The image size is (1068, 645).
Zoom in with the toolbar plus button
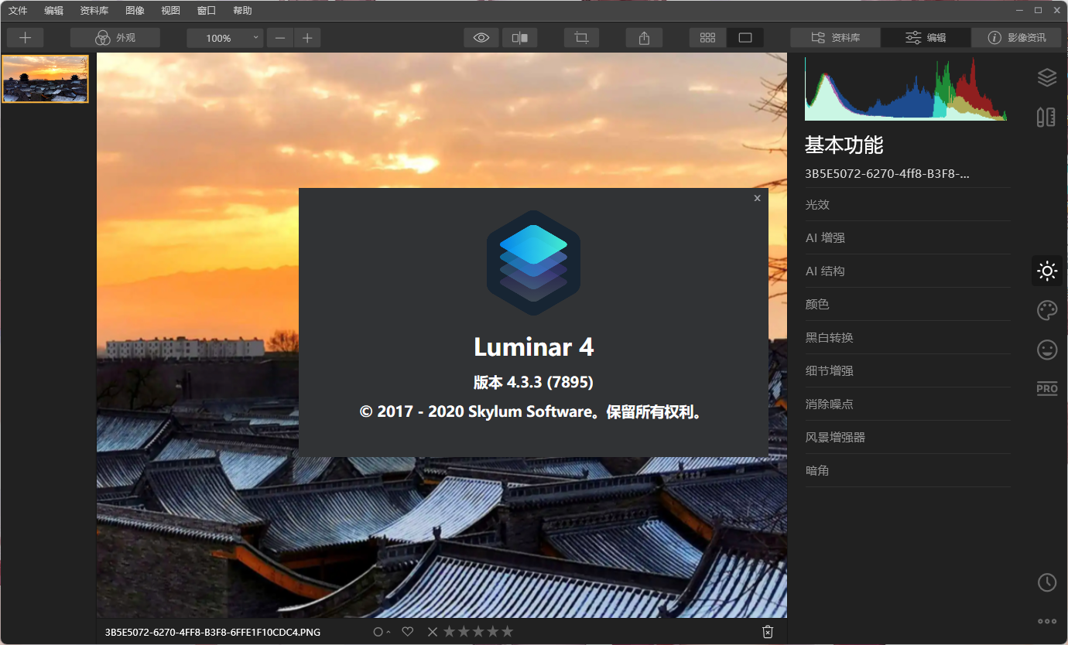click(x=307, y=38)
